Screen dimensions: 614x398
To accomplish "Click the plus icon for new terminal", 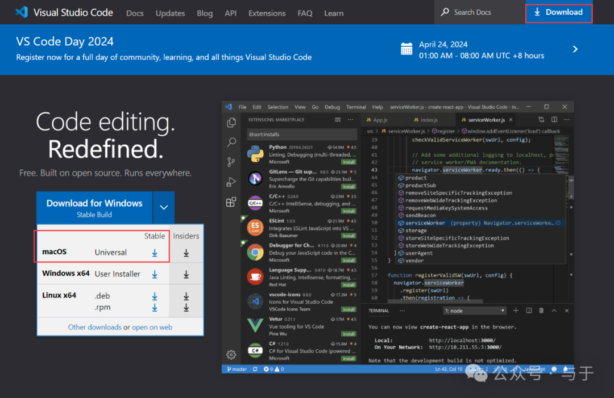I will pos(516,311).
